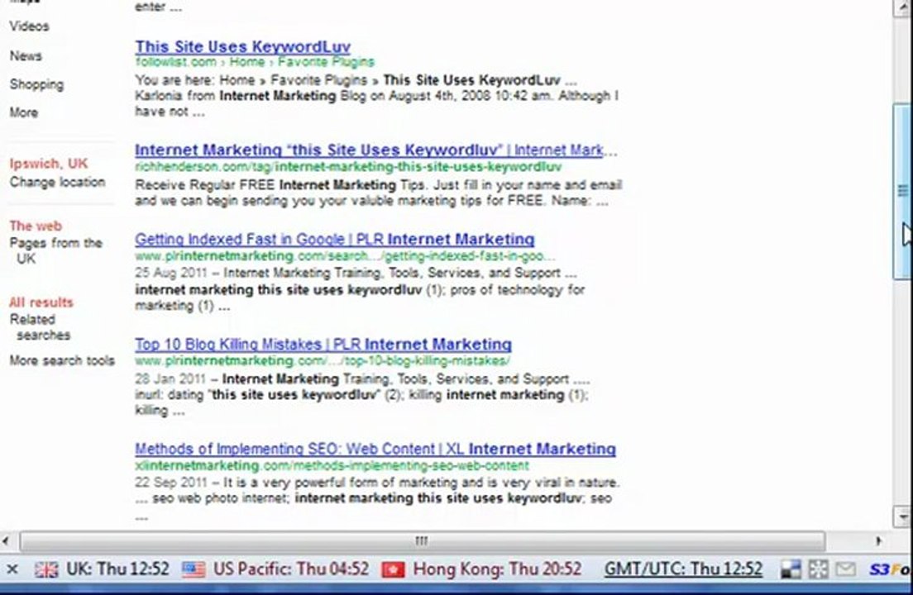Screen dimensions: 913x595
Task: Click richhenderson.com green URL text
Action: pos(348,167)
